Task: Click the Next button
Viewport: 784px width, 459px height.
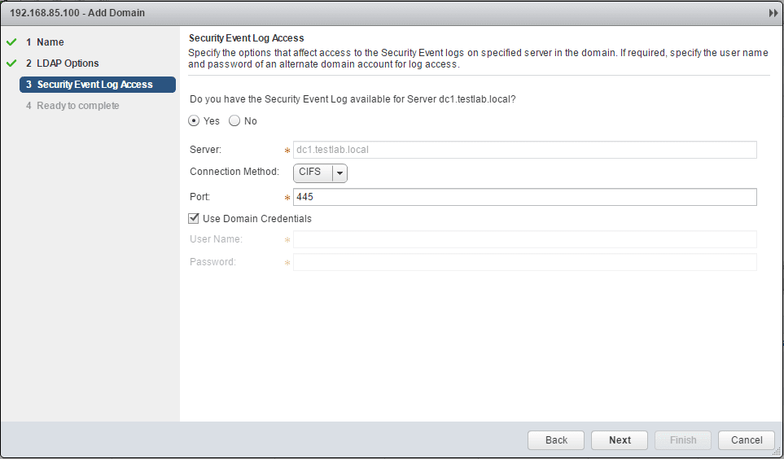Action: pyautogui.click(x=620, y=440)
